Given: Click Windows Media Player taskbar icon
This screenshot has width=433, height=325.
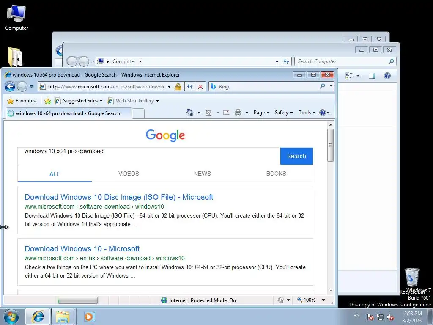Looking at the screenshot, I should click(x=89, y=317).
